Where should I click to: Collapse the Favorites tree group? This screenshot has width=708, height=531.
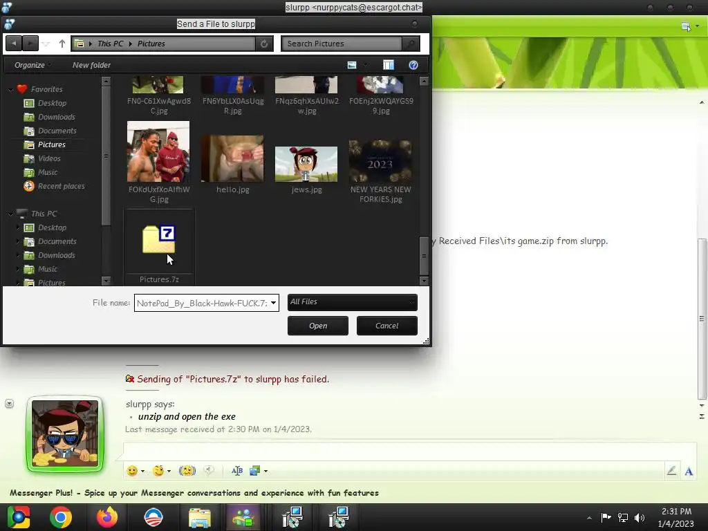coord(11,89)
